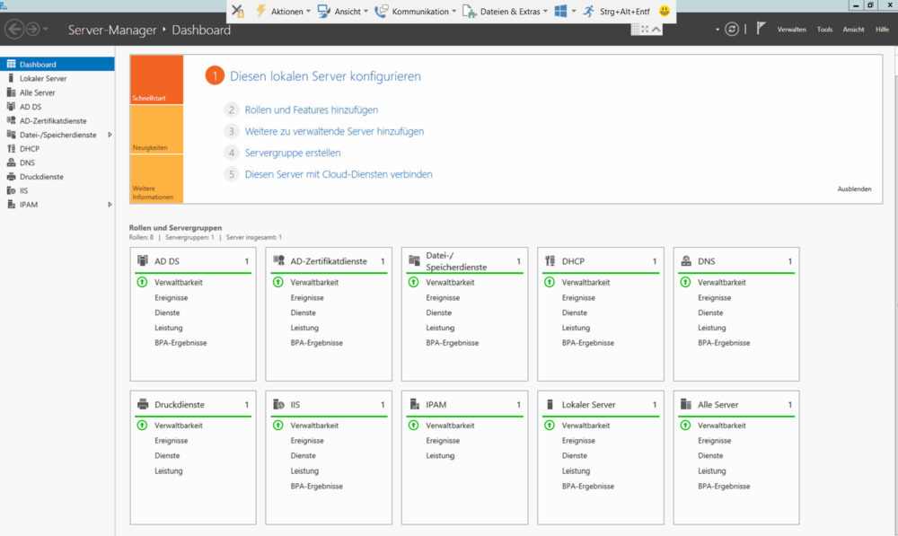This screenshot has height=536, width=898.
Task: Click the green Verwaltbarkeit status icon in AD DS tile
Action: 142,282
